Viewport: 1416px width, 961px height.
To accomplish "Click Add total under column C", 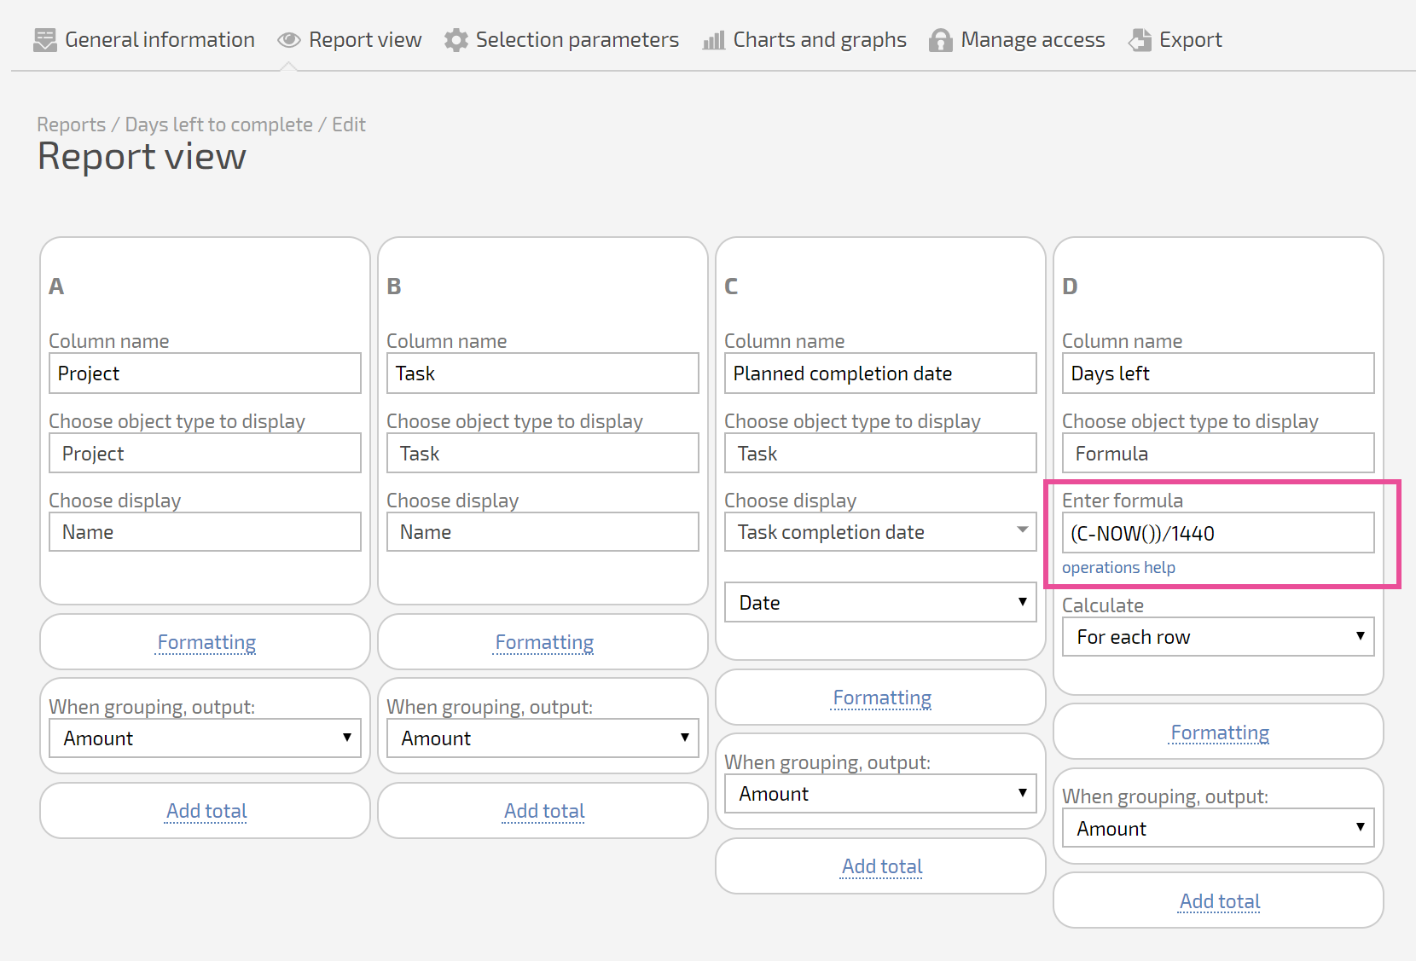I will [x=882, y=866].
